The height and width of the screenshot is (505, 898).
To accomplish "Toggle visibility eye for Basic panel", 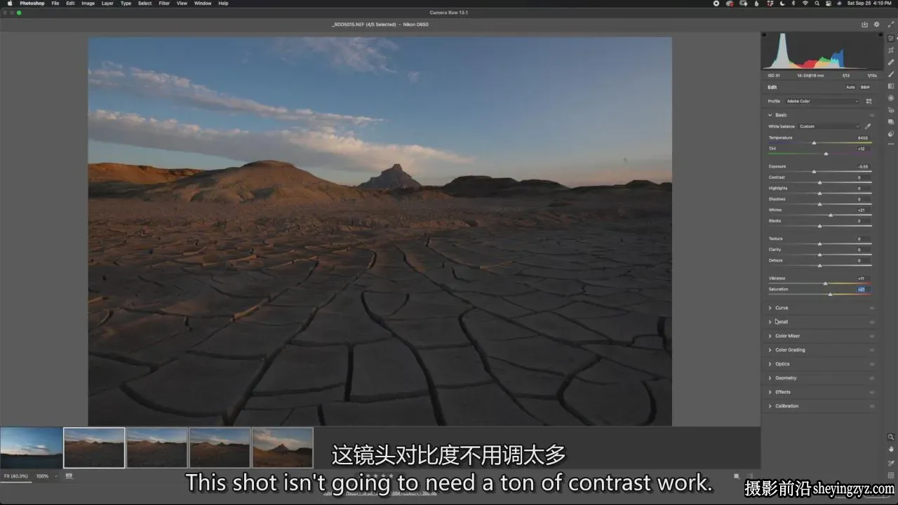I will [872, 115].
